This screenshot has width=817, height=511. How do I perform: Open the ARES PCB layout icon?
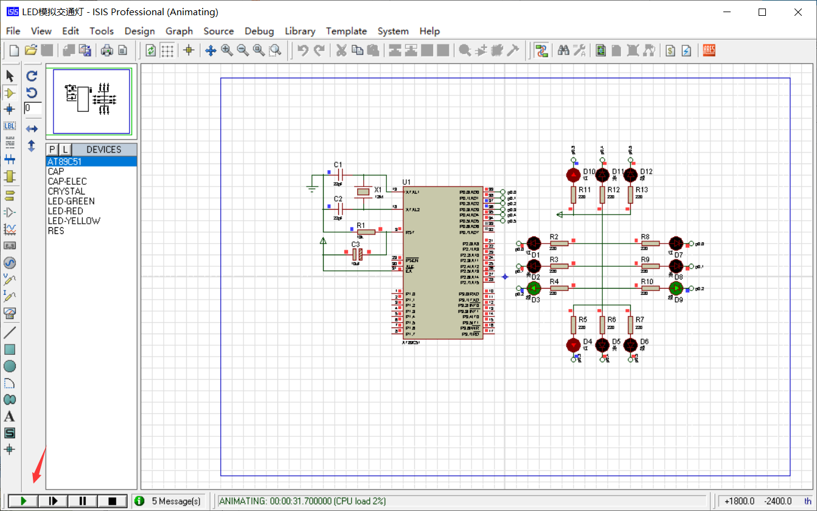(x=709, y=50)
